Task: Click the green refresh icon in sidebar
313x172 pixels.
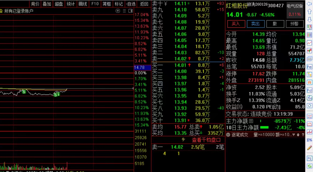Action: tap(309, 166)
